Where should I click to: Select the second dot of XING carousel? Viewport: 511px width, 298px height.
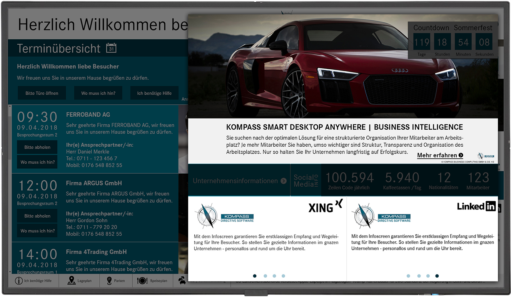[265, 276]
